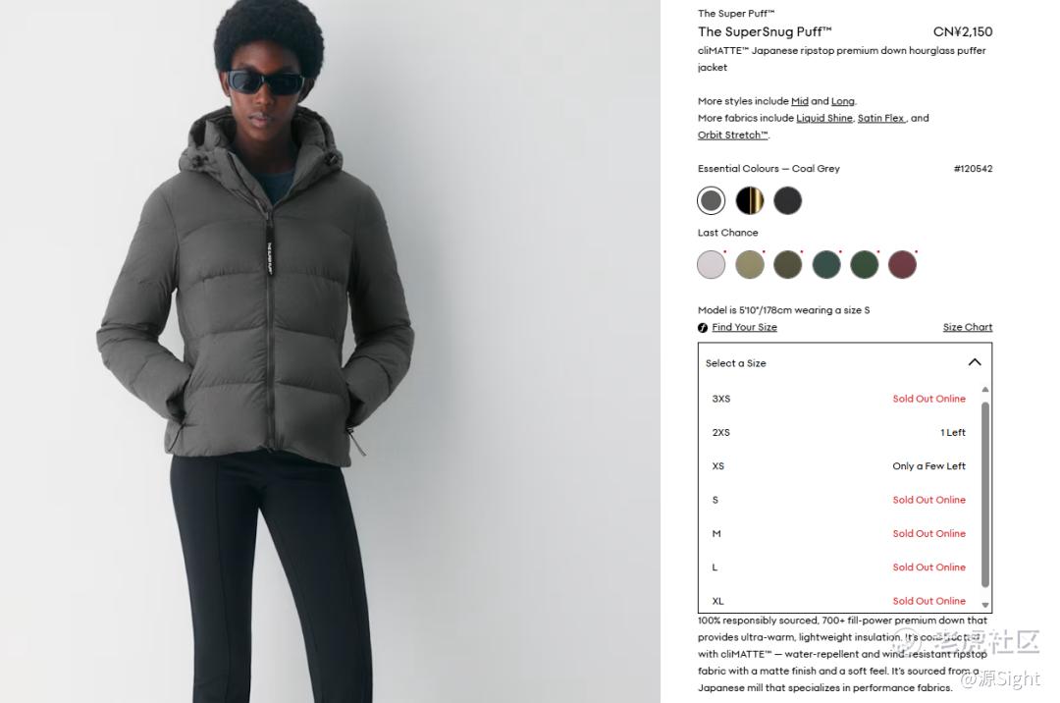Click the scroll down arrow in size list
Viewport: 1060px width, 703px height.
985,605
